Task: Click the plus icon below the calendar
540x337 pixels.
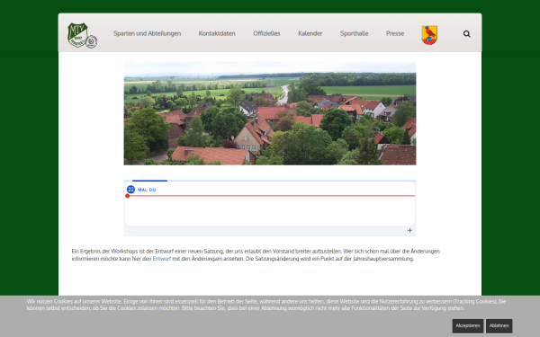Action: [409, 230]
